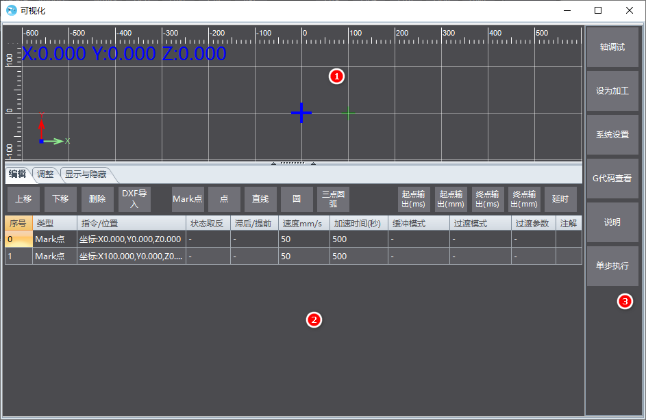The image size is (646, 420).
Task: Click speed value 50 in row 0
Action: (304, 239)
